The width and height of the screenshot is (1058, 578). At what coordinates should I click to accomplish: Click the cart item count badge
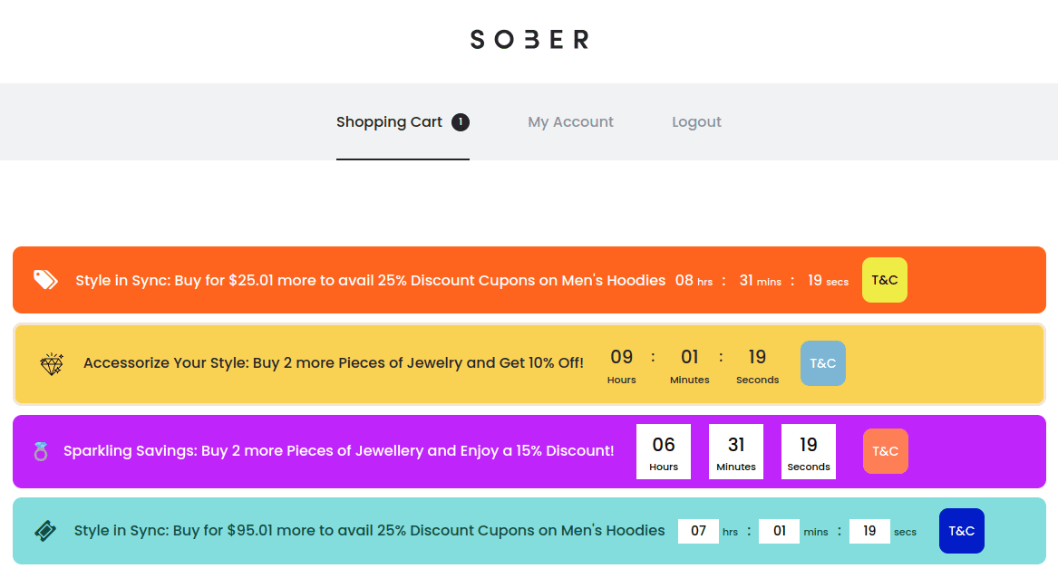[x=461, y=122]
